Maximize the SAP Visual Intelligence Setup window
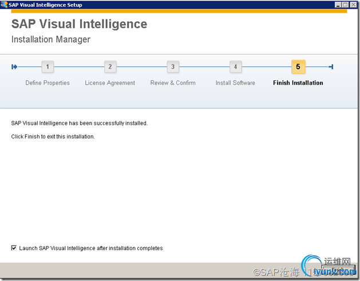The image size is (360, 281). tap(345, 5)
